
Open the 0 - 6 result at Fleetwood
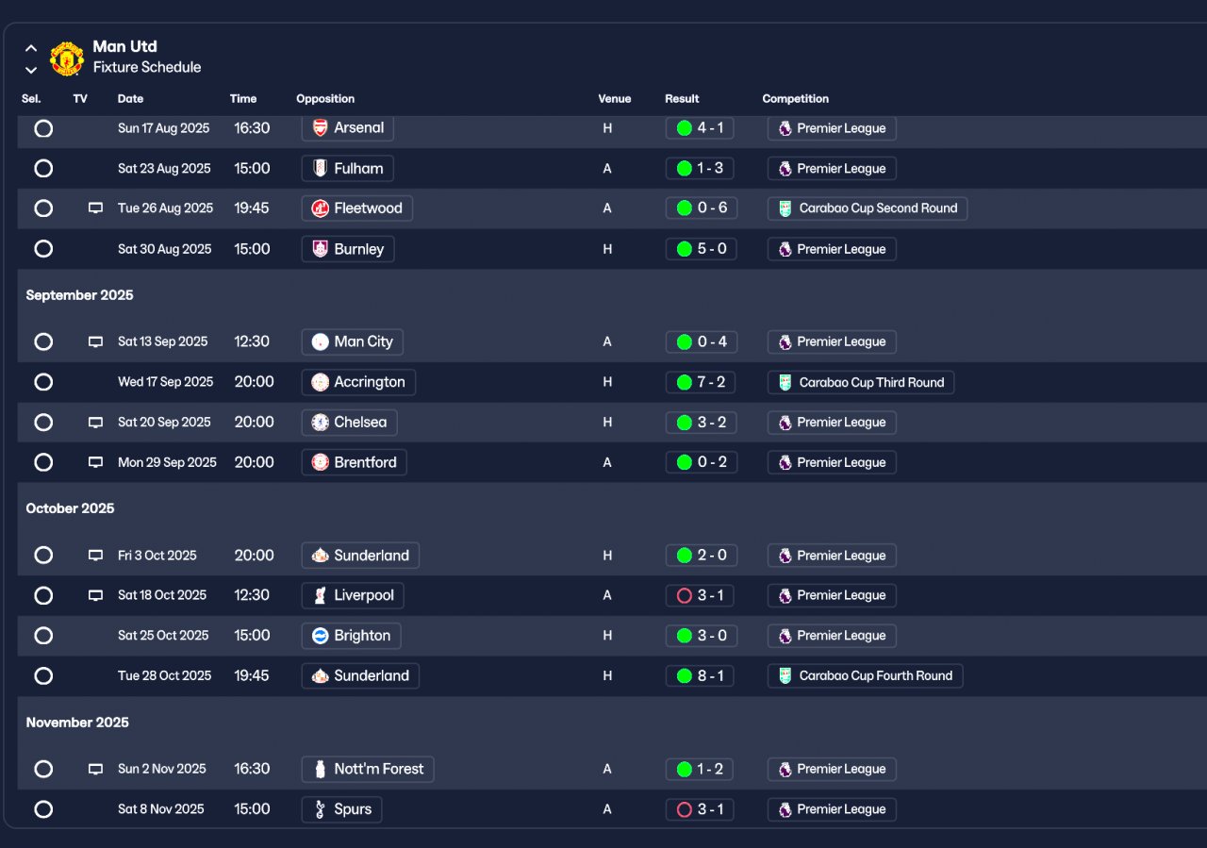coord(700,208)
